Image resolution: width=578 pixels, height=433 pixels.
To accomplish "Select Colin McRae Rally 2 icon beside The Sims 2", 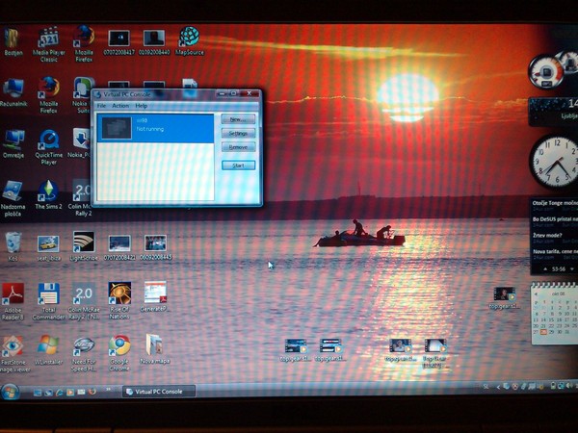I will click(x=80, y=198).
